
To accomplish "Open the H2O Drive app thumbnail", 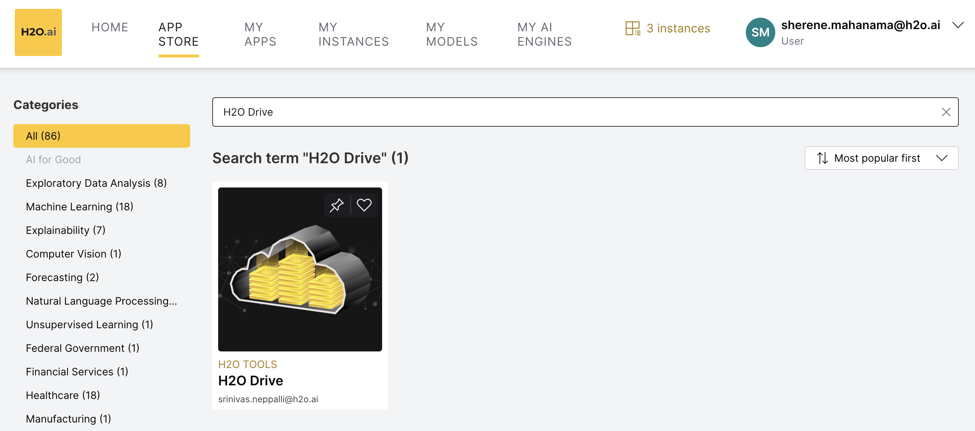I will [x=300, y=269].
